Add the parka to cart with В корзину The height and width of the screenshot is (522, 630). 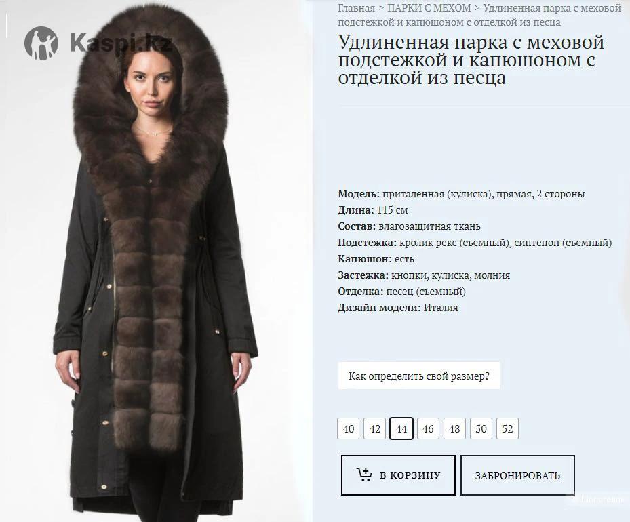[x=398, y=475]
